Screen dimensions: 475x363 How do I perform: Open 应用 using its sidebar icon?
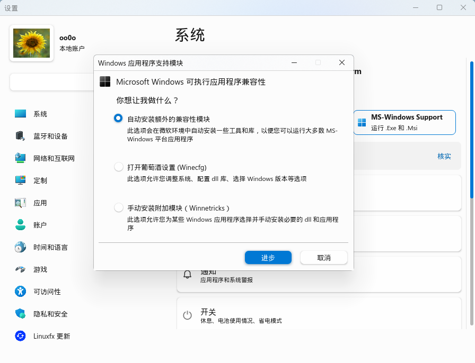tap(20, 203)
